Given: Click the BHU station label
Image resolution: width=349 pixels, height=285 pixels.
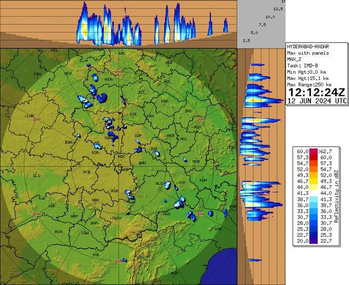Looking at the screenshot, I should pos(188,111).
